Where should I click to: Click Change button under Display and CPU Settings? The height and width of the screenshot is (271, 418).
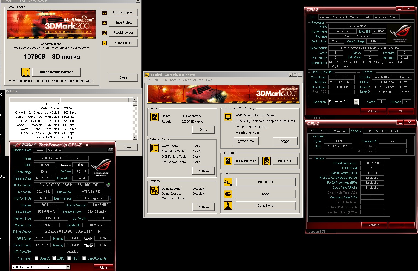click(285, 141)
